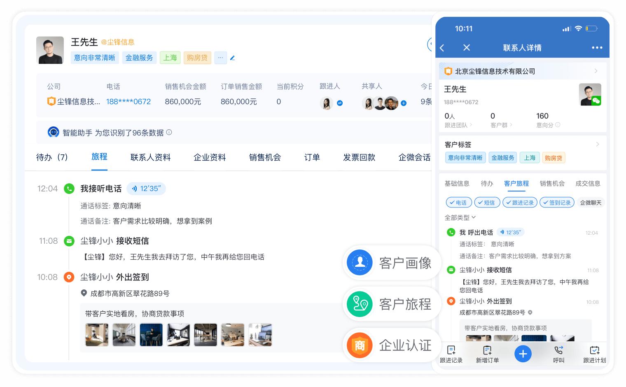
Task: Click the orange check-in location timeline icon
Action: click(69, 277)
